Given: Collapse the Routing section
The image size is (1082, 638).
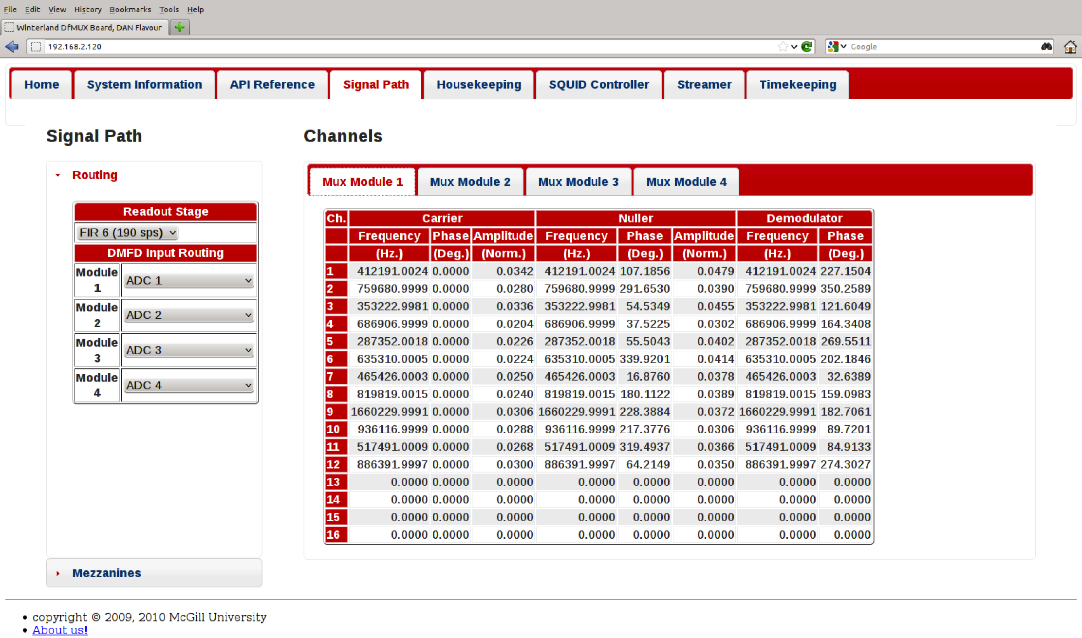Looking at the screenshot, I should click(x=95, y=175).
